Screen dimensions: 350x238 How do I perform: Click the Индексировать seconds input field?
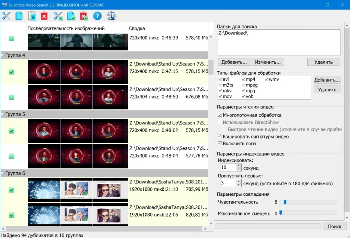tap(228, 167)
